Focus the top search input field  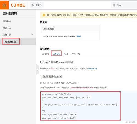[x=124, y=5]
